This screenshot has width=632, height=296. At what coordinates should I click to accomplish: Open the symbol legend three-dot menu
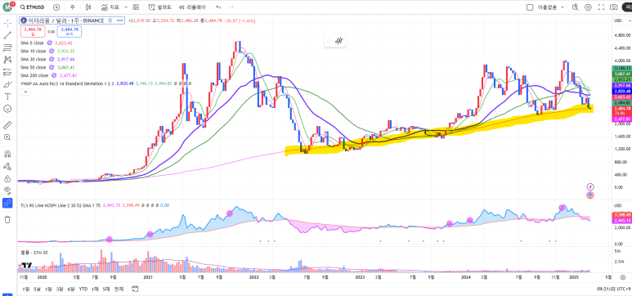119,20
